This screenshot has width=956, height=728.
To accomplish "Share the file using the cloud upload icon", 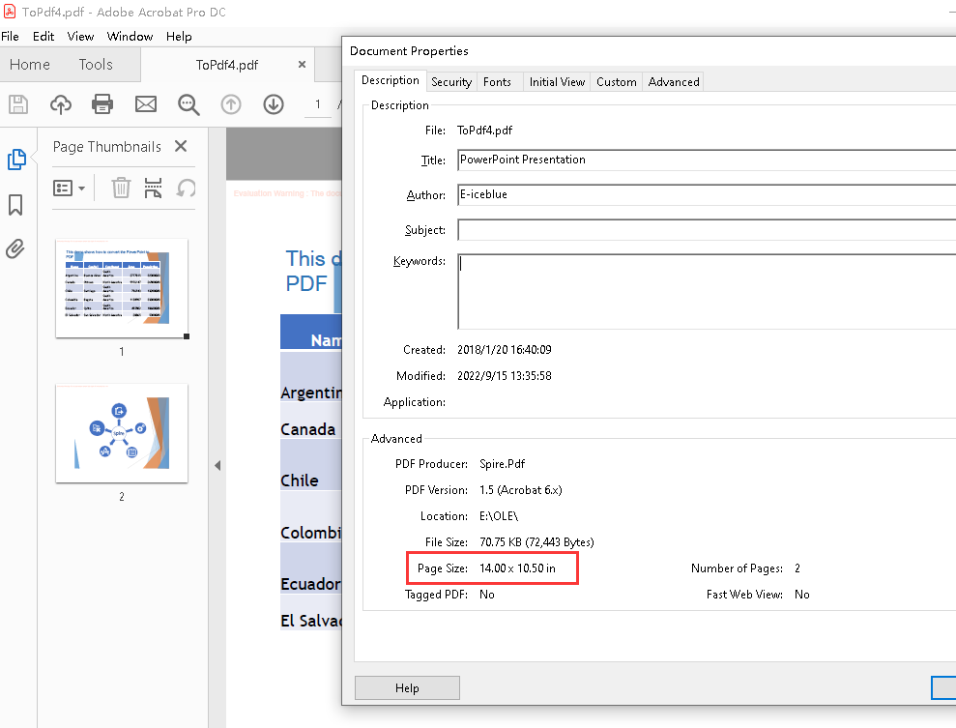I will coord(60,104).
